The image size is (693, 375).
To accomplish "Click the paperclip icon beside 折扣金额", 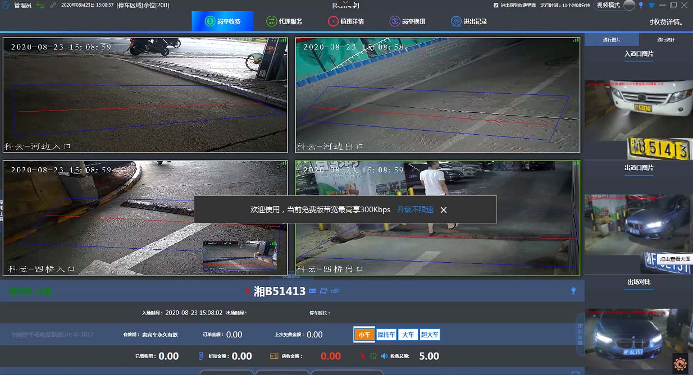I will [x=200, y=356].
